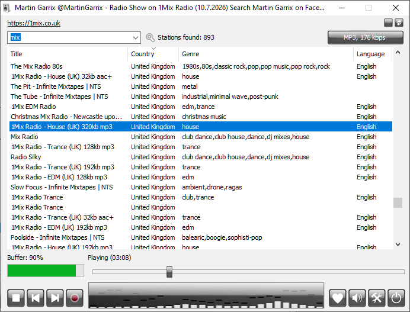The width and height of the screenshot is (410, 312).
Task: Select '1Mix Radio - Trance (UK) 32kb aac+'
Action: tap(201, 217)
